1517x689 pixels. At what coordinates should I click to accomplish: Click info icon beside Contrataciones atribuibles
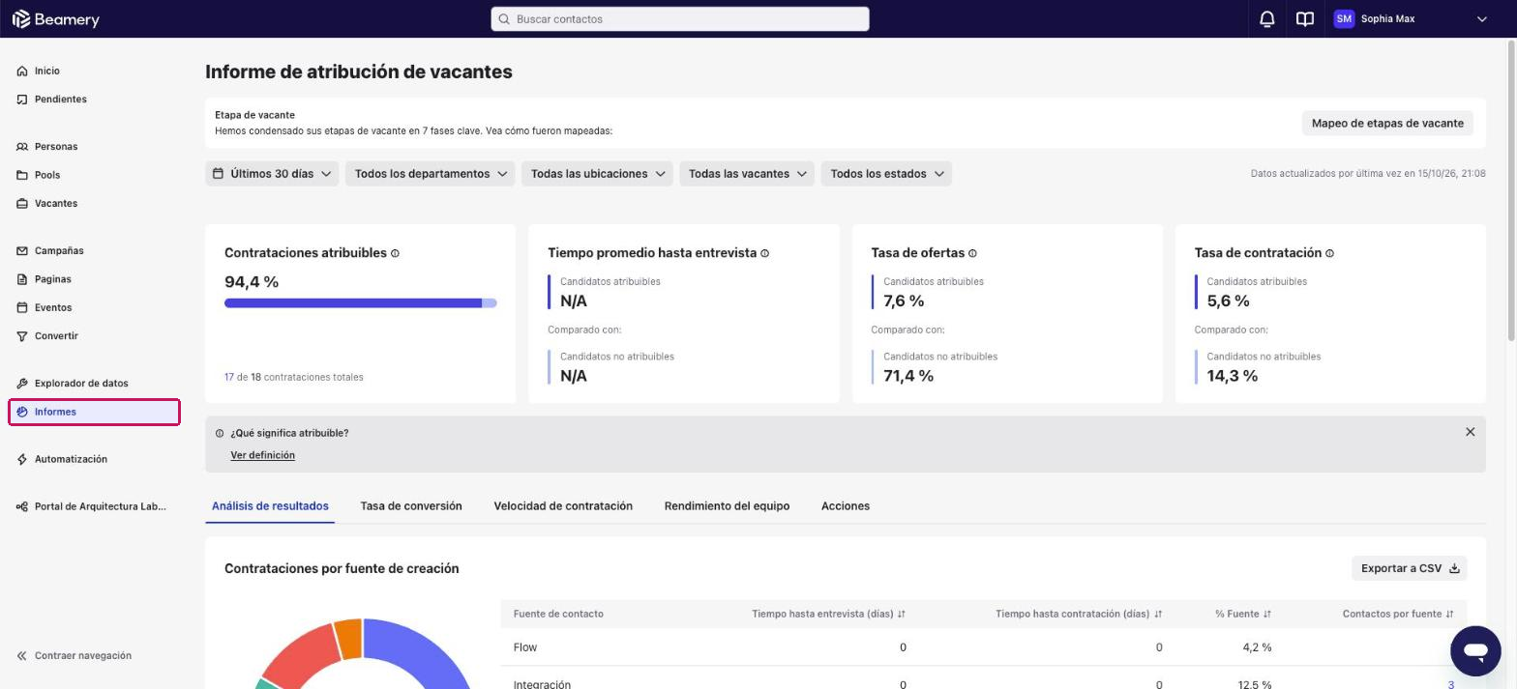tap(395, 253)
